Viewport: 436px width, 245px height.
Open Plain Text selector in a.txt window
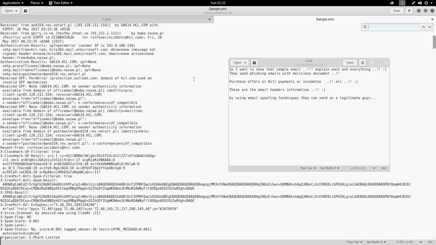308,168
